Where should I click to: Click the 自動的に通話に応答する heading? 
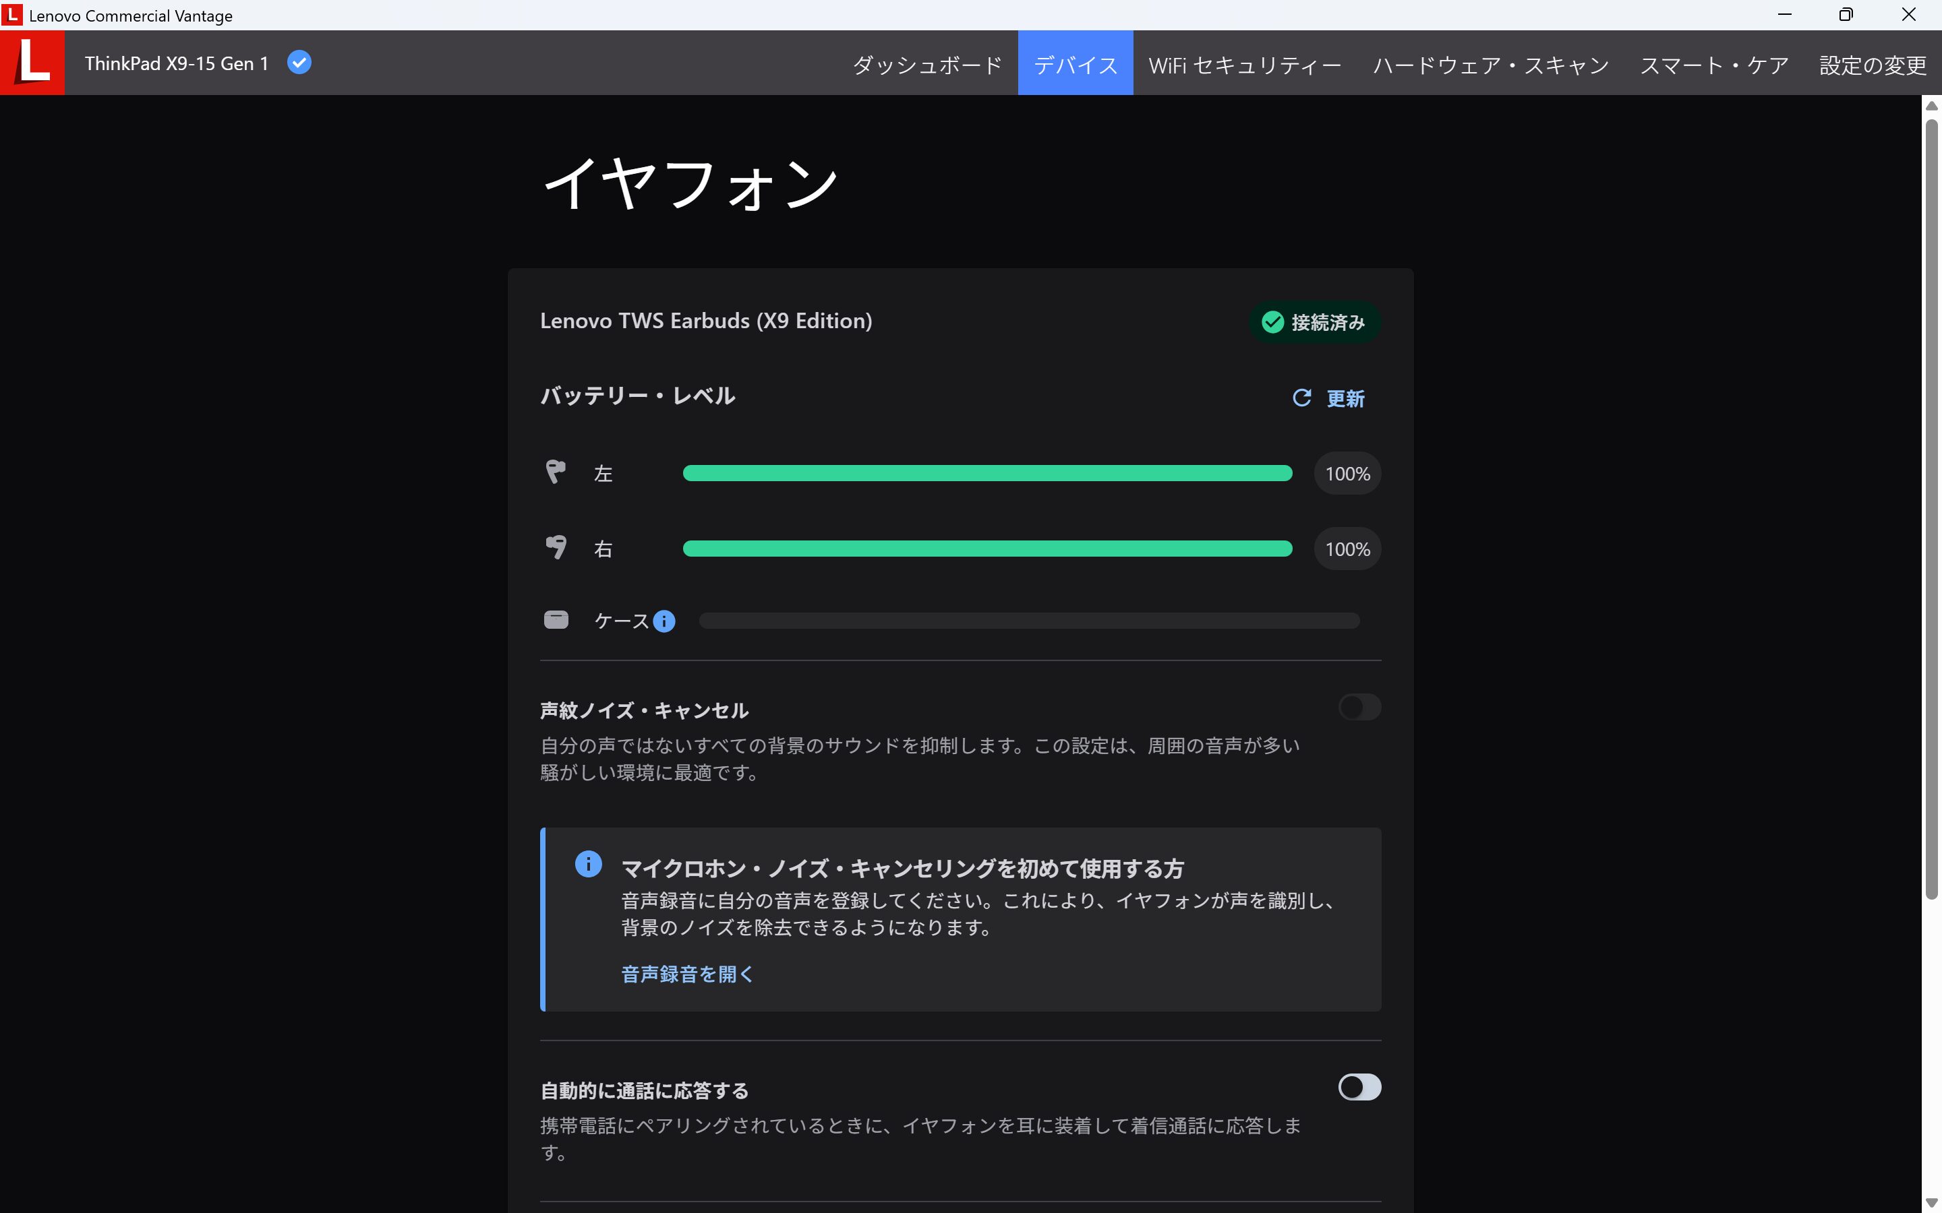645,1090
